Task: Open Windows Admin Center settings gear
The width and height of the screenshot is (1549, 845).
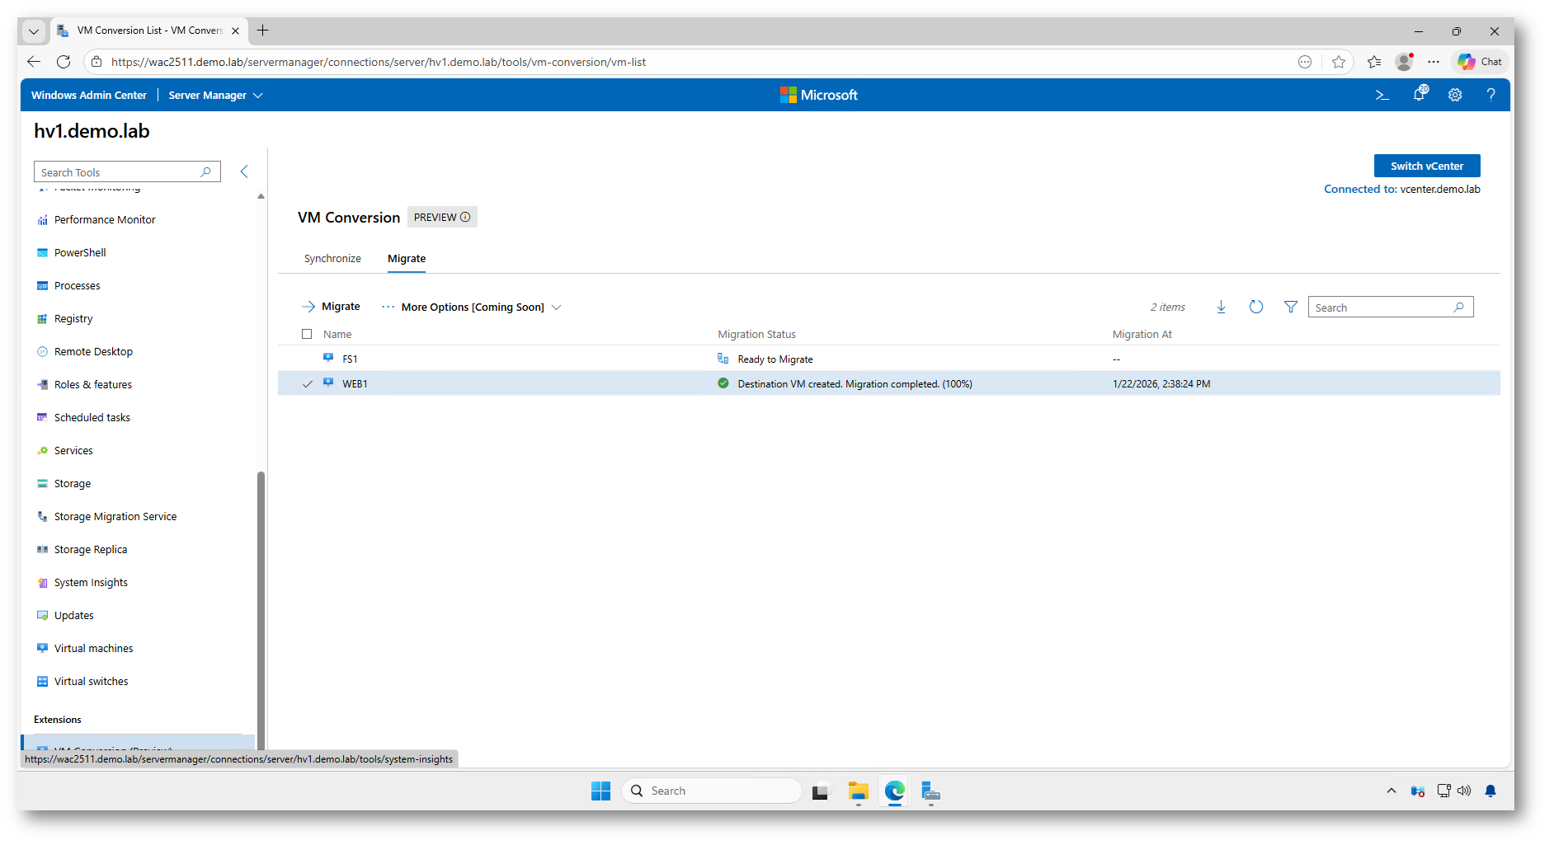Action: tap(1455, 96)
